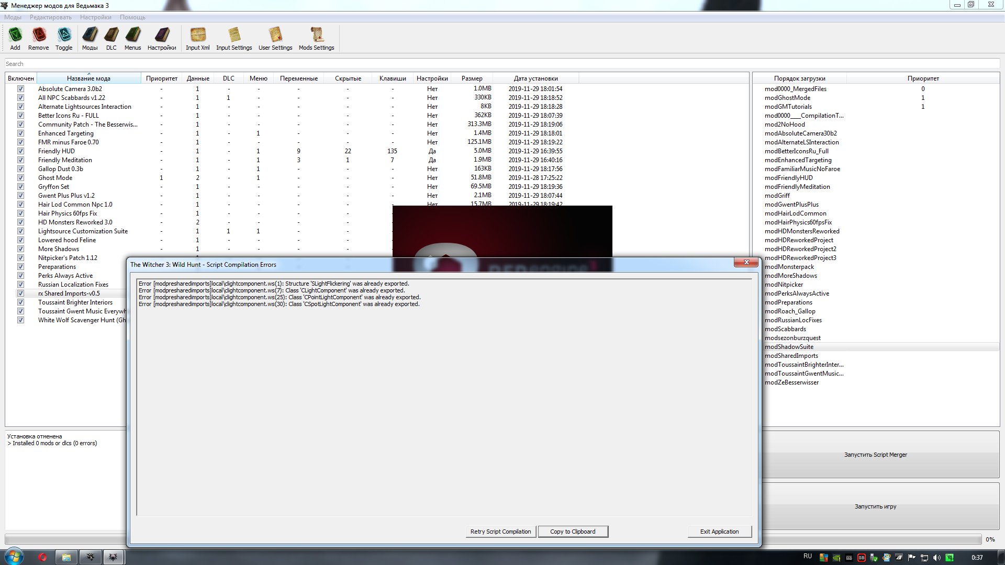Toggle the Perks Always Active checkbox
The image size is (1005, 565).
click(20, 276)
